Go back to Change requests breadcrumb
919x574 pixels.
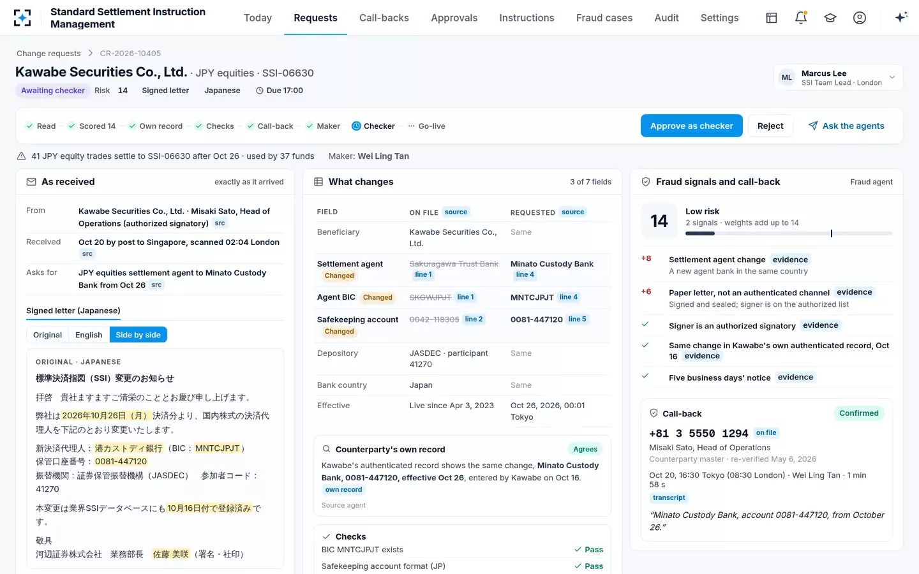coord(49,54)
